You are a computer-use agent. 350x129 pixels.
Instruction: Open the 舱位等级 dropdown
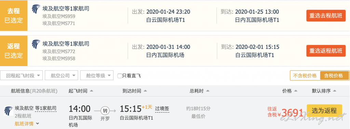[97, 76]
